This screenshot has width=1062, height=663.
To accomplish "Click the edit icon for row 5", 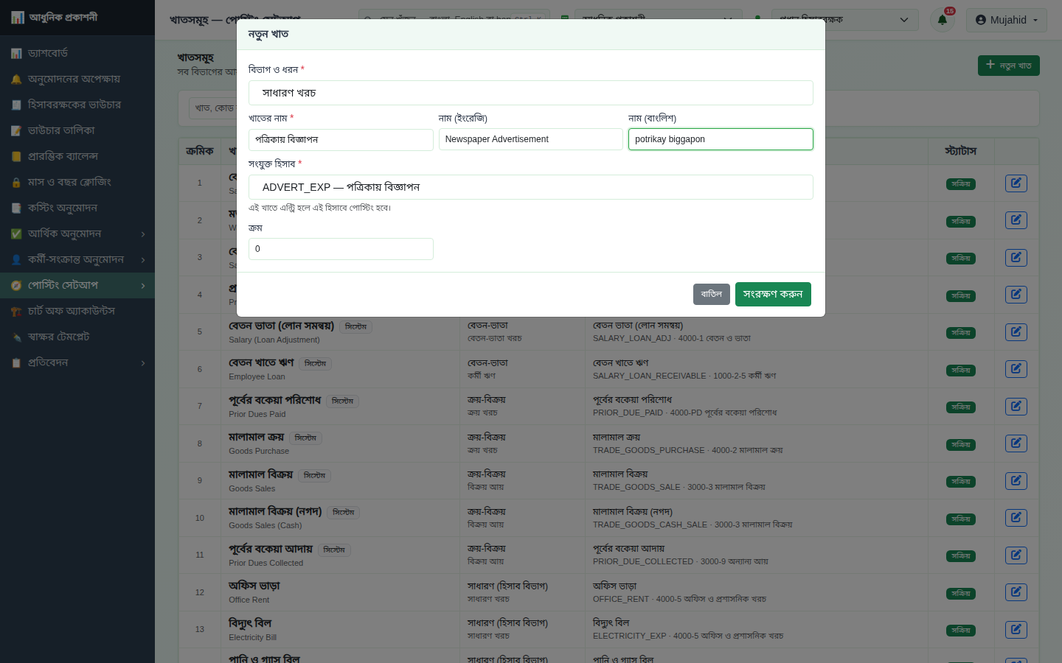I will click(1016, 331).
